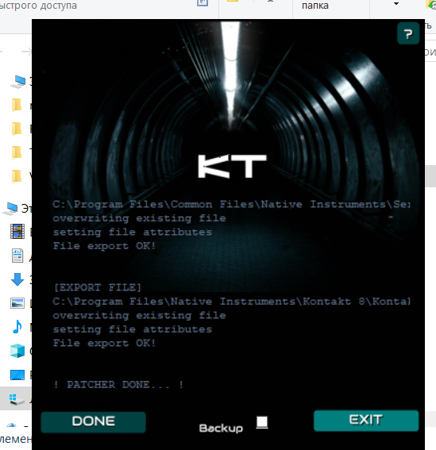436x450 pixels.
Task: Open Documents via the document page icon
Action: pyautogui.click(x=17, y=256)
